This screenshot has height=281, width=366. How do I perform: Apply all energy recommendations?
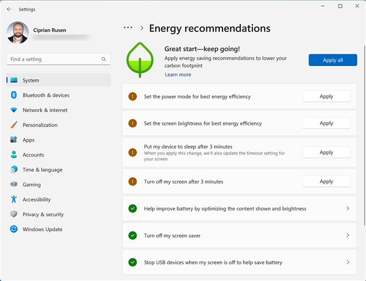[x=333, y=60]
